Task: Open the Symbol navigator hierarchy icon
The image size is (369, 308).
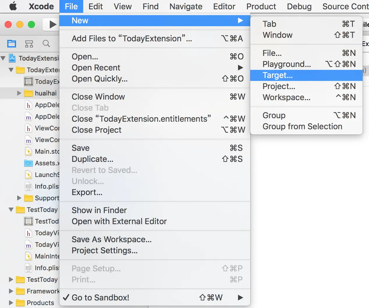Action: coord(29,44)
